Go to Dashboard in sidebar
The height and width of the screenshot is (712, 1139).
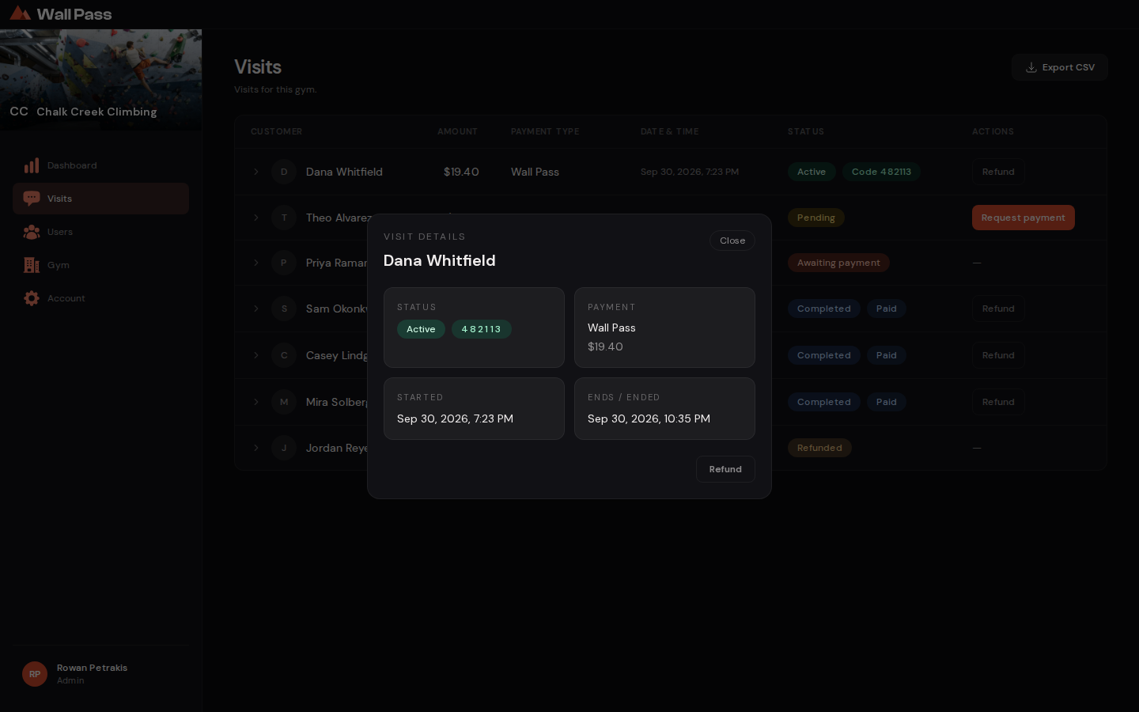(100, 165)
